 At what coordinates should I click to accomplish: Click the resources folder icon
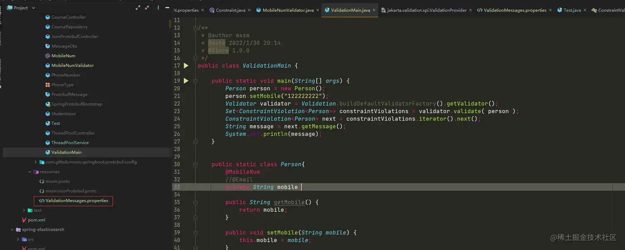[x=36, y=172]
